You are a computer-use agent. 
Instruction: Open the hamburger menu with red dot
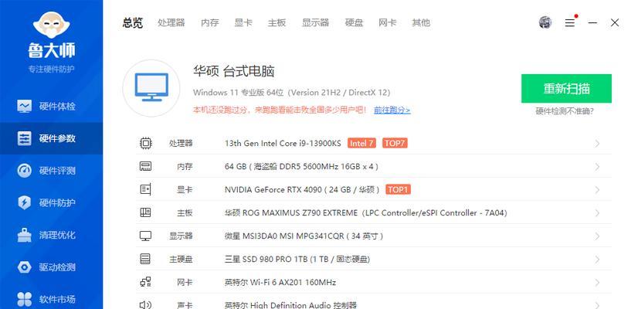click(571, 22)
